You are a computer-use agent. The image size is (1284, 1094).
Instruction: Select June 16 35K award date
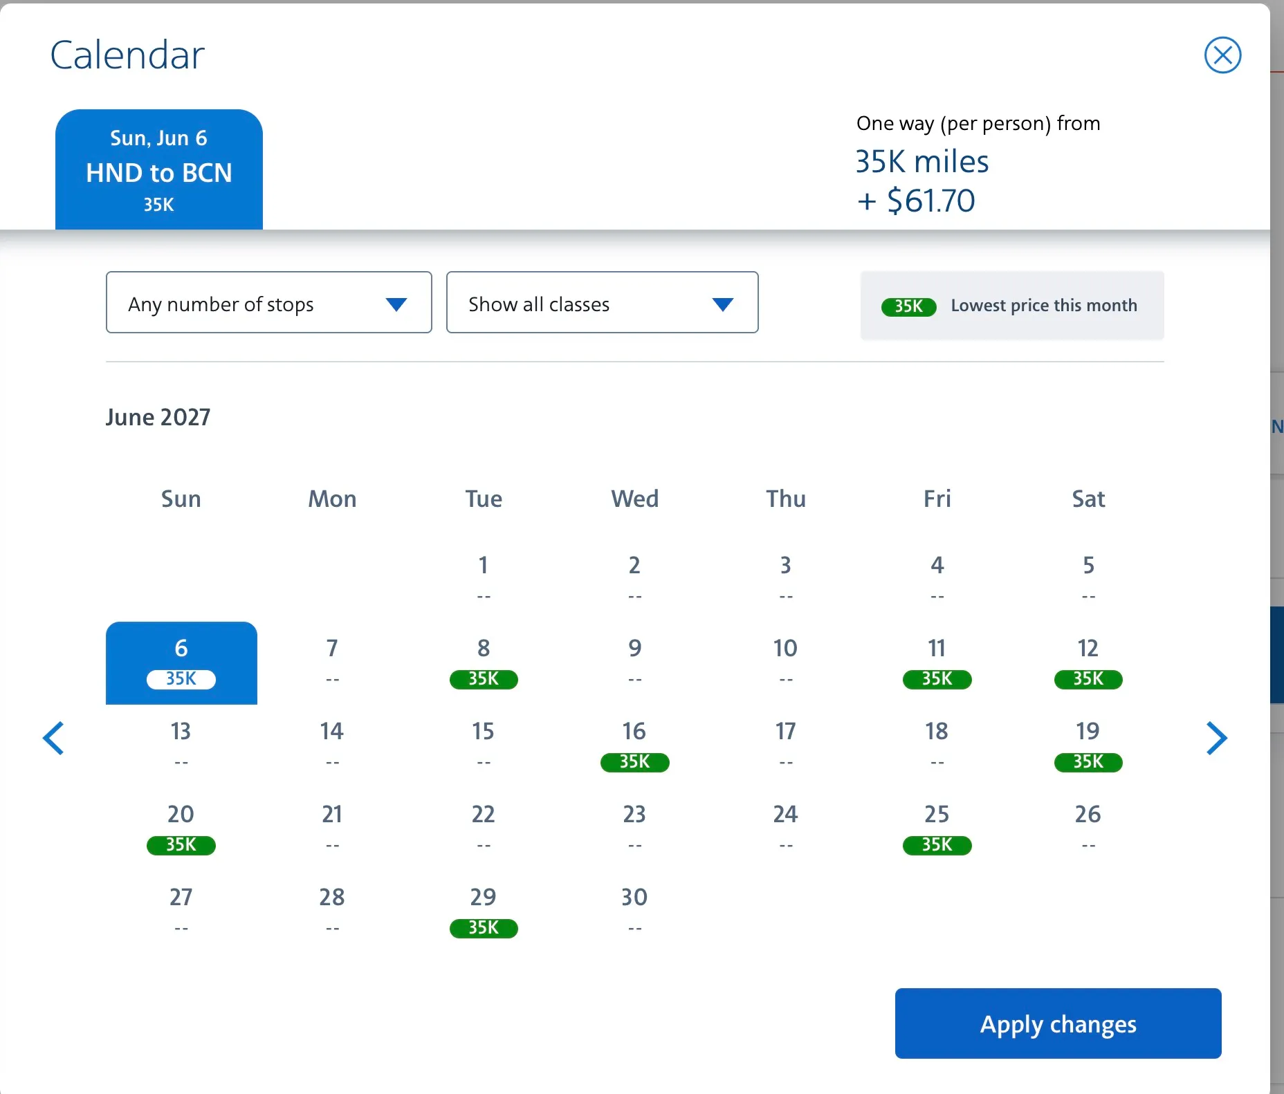(x=635, y=746)
